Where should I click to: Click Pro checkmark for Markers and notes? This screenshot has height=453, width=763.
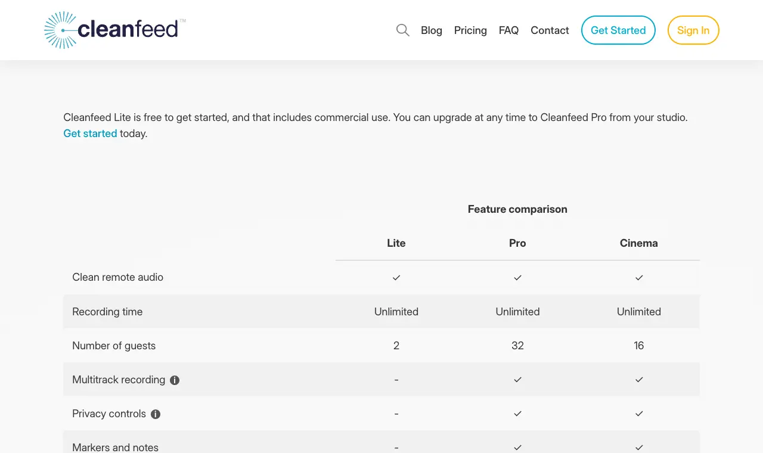tap(517, 448)
